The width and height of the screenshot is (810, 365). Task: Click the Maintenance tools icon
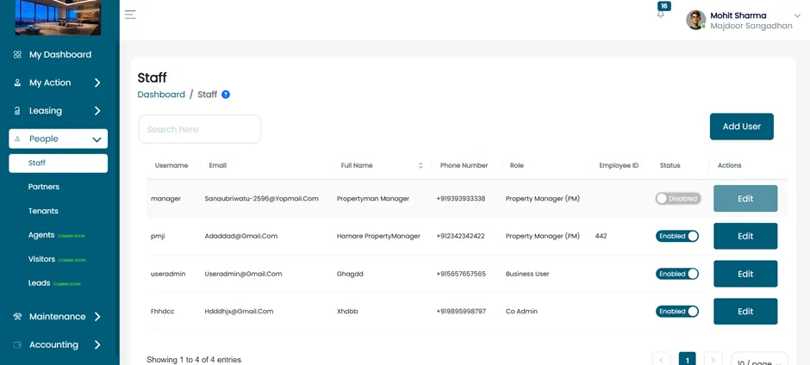tap(17, 317)
